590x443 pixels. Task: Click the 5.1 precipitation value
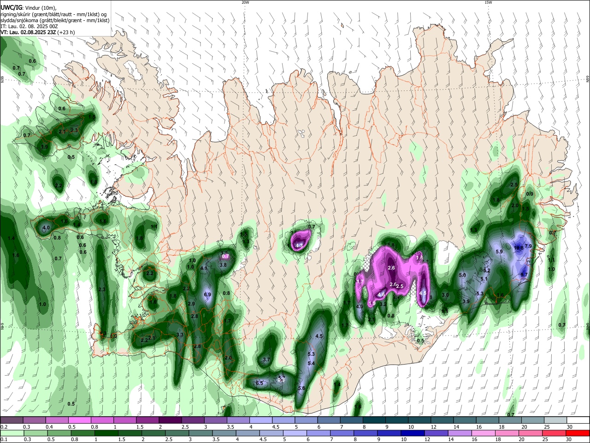(x=484, y=279)
